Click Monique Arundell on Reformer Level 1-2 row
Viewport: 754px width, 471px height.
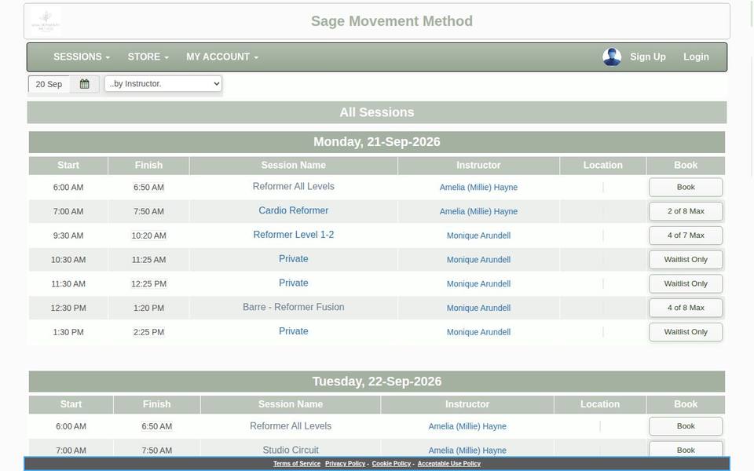point(478,235)
